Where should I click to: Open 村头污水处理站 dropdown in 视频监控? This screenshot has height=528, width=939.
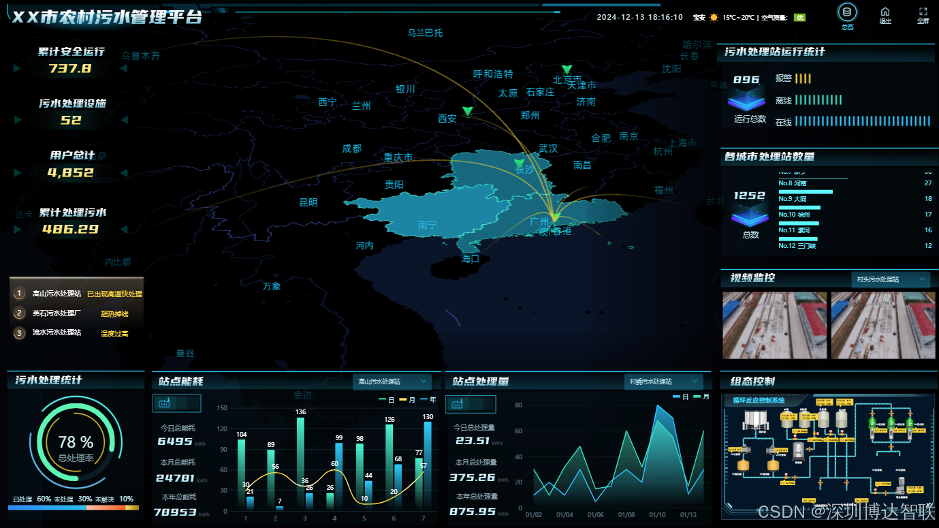coord(891,279)
